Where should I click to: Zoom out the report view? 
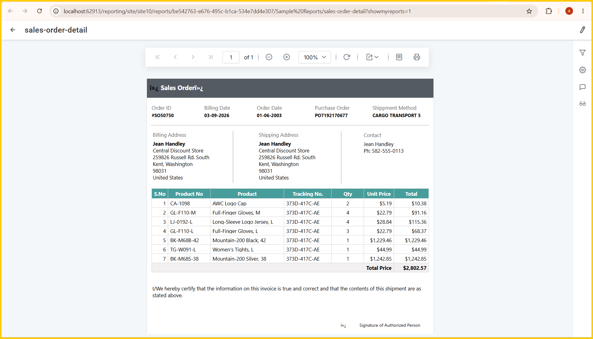click(x=269, y=57)
